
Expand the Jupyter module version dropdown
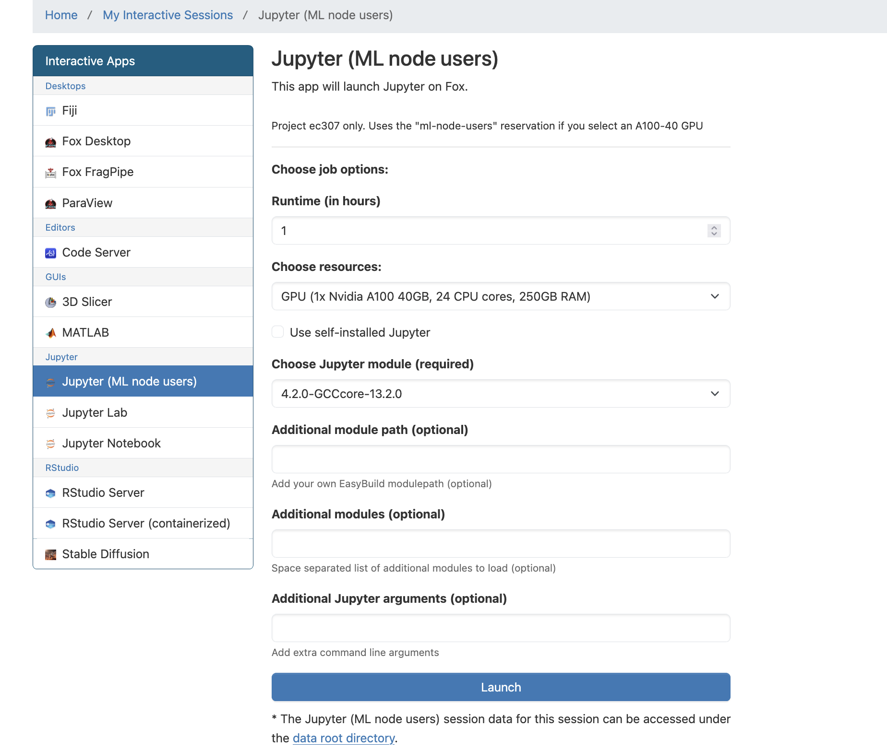point(501,394)
